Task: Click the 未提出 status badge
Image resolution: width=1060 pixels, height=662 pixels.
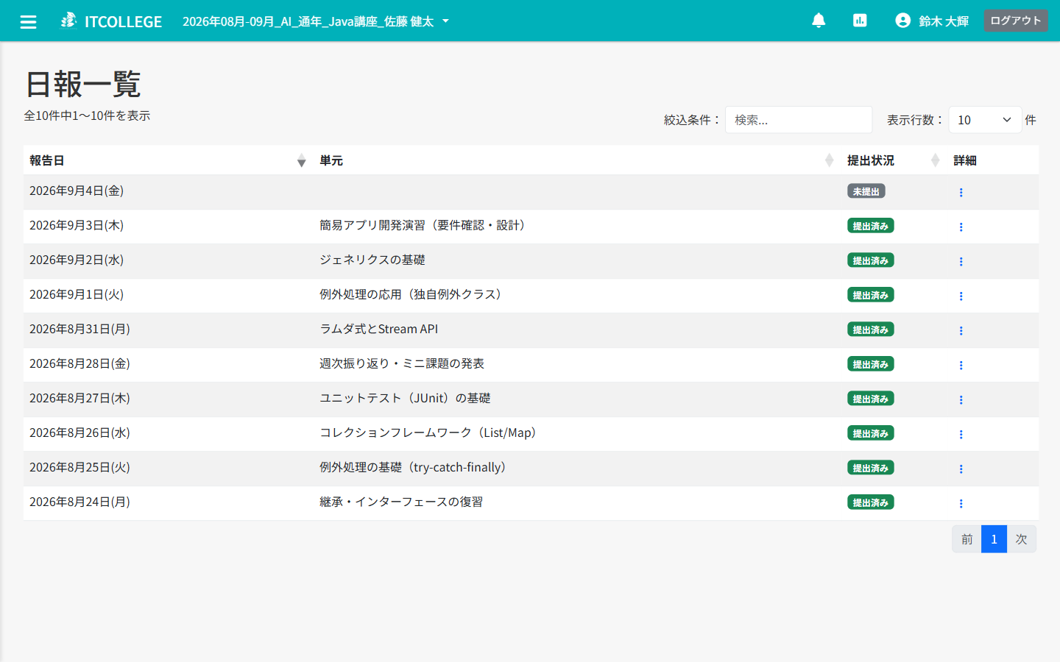Action: click(x=866, y=191)
